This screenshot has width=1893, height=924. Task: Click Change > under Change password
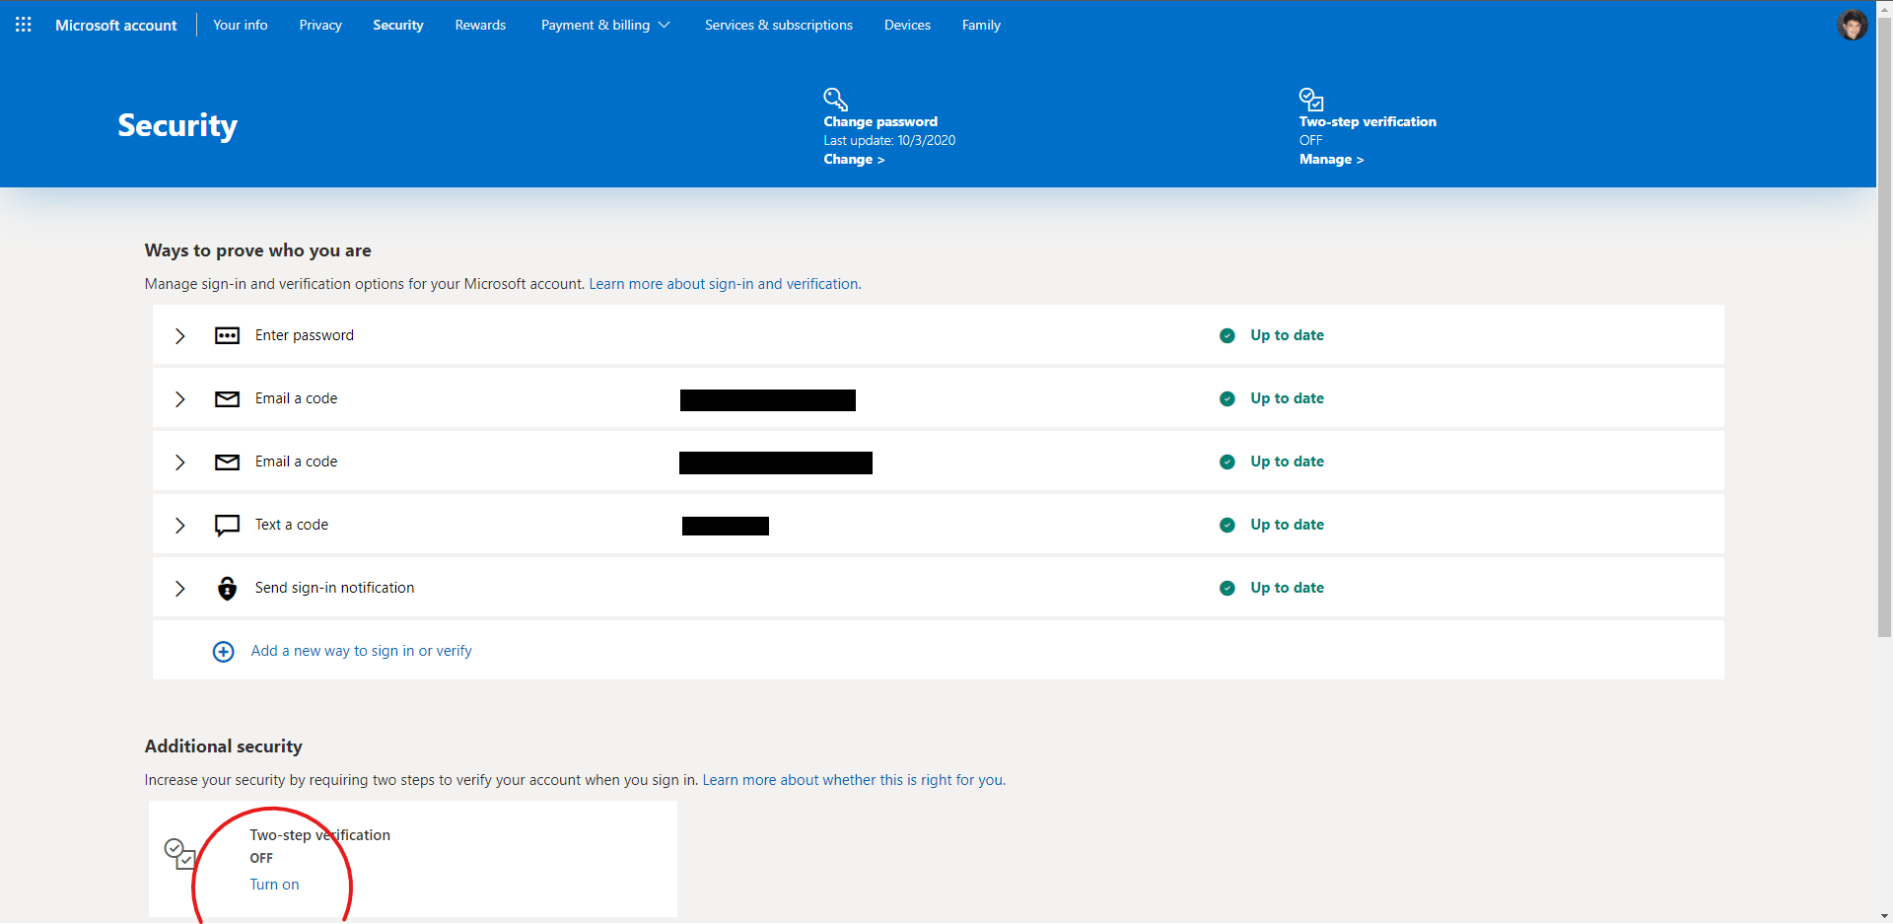coord(854,159)
